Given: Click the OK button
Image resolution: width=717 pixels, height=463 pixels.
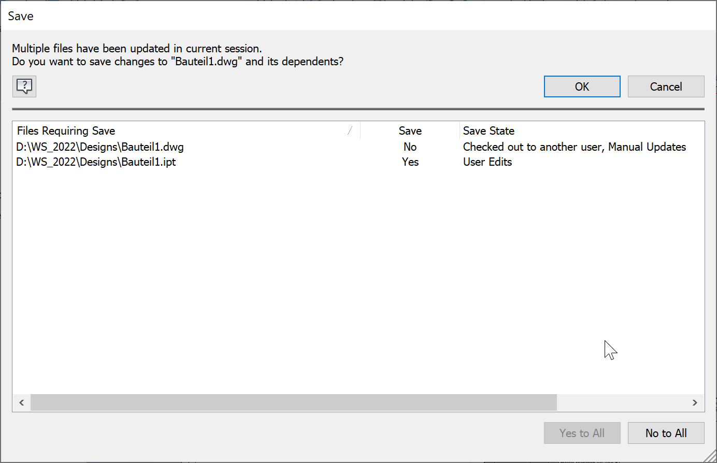Looking at the screenshot, I should 582,86.
